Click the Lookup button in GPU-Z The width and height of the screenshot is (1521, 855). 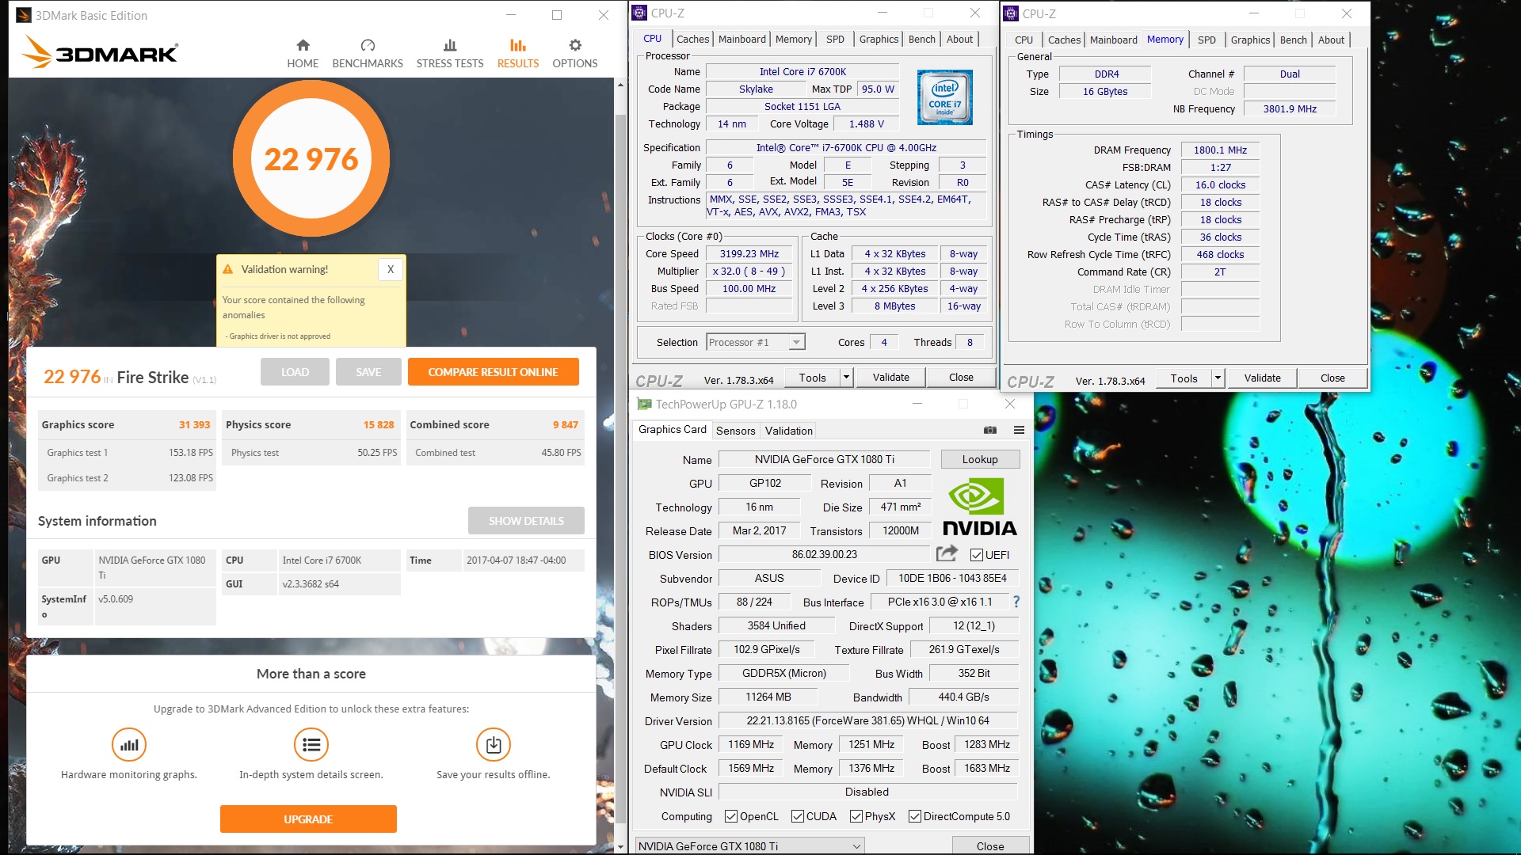click(980, 459)
